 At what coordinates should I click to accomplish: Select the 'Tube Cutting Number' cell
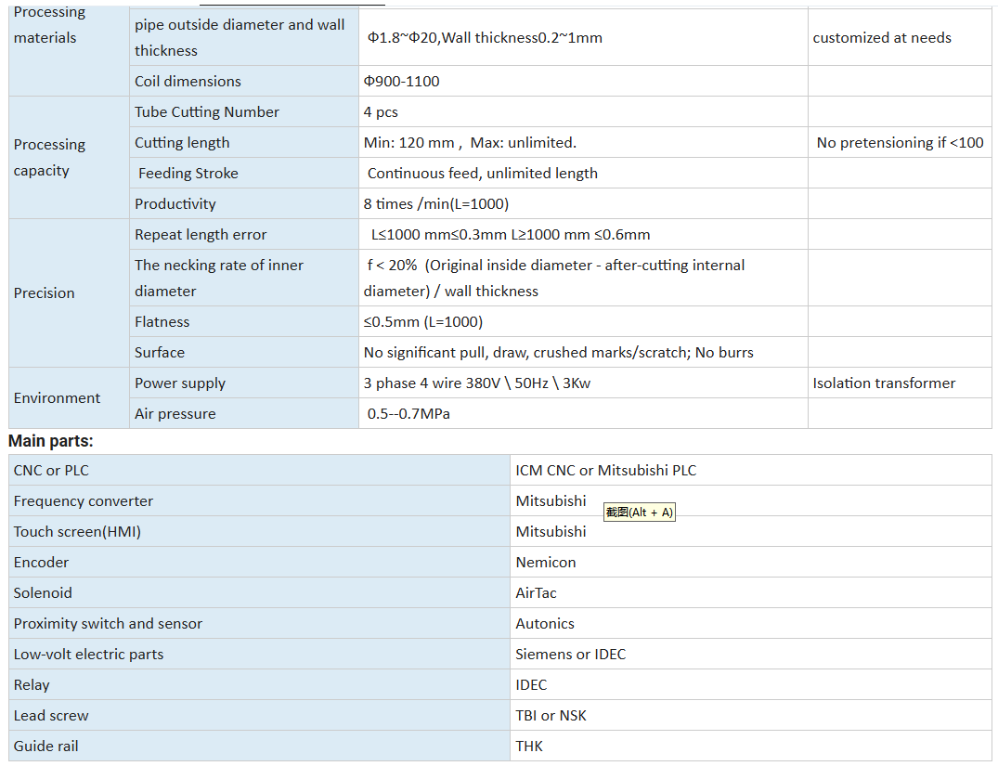pyautogui.click(x=244, y=111)
